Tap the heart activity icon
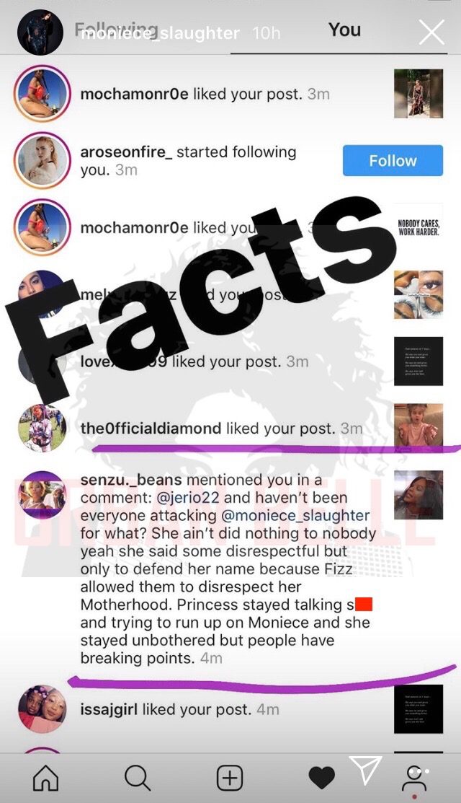The width and height of the screenshot is (461, 803). click(321, 779)
